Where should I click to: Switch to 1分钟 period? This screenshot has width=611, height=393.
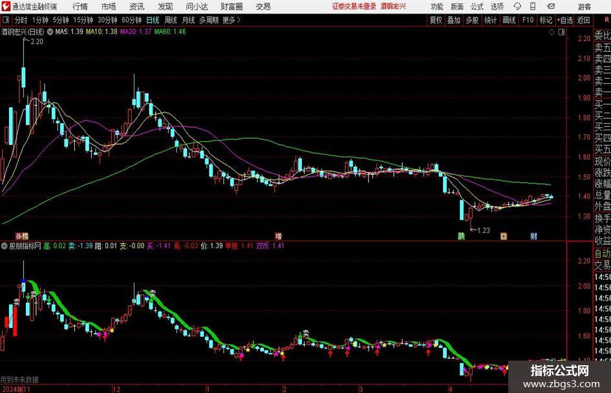[40, 20]
